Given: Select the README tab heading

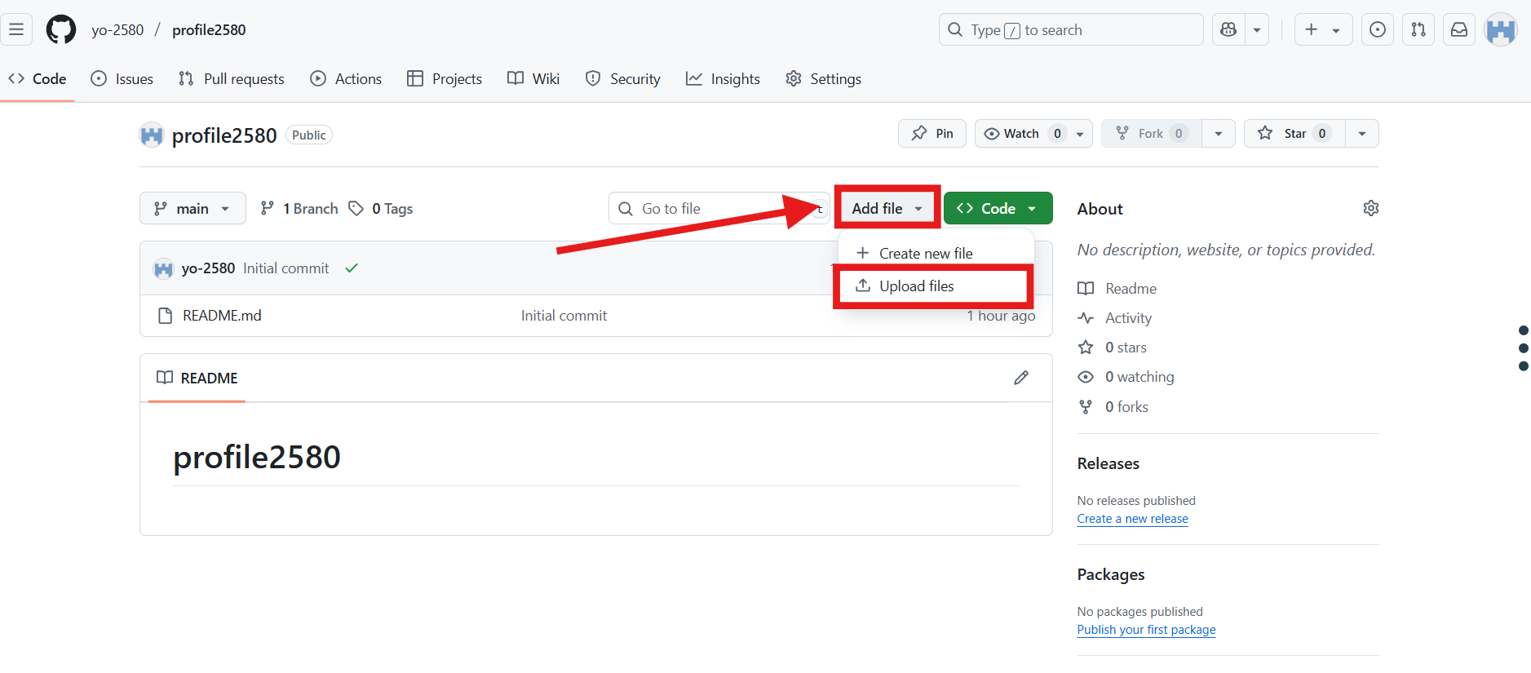Looking at the screenshot, I should 197,378.
